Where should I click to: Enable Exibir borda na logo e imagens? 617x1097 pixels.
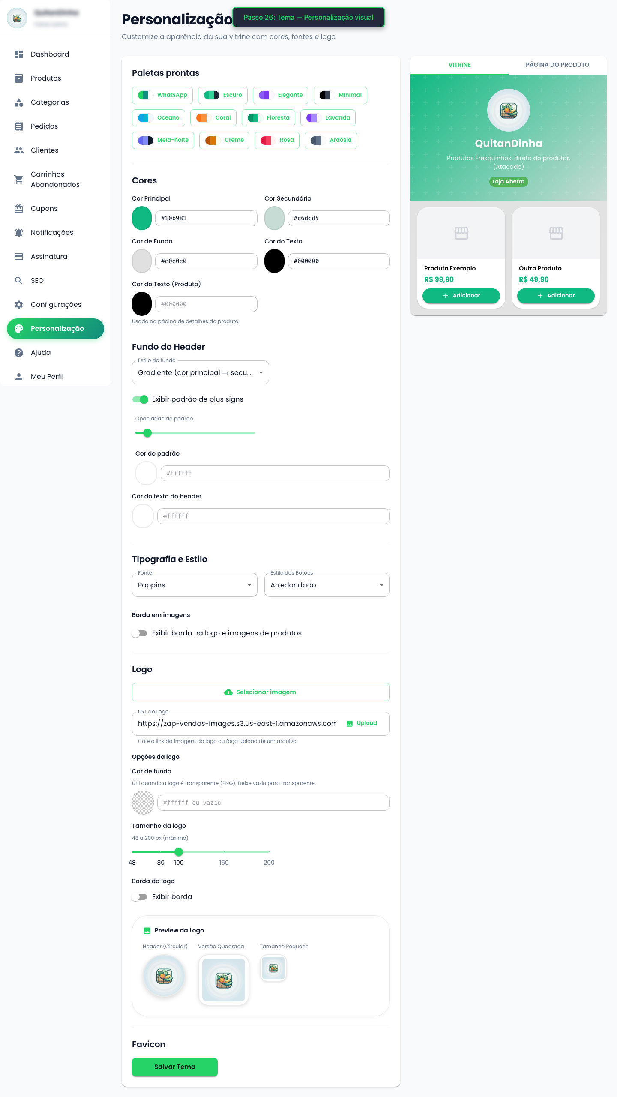click(x=140, y=633)
